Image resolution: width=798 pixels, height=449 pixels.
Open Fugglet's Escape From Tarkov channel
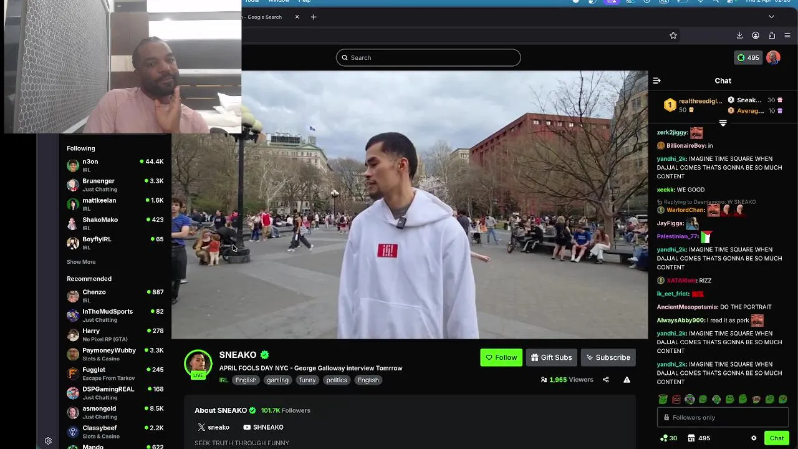click(115, 373)
